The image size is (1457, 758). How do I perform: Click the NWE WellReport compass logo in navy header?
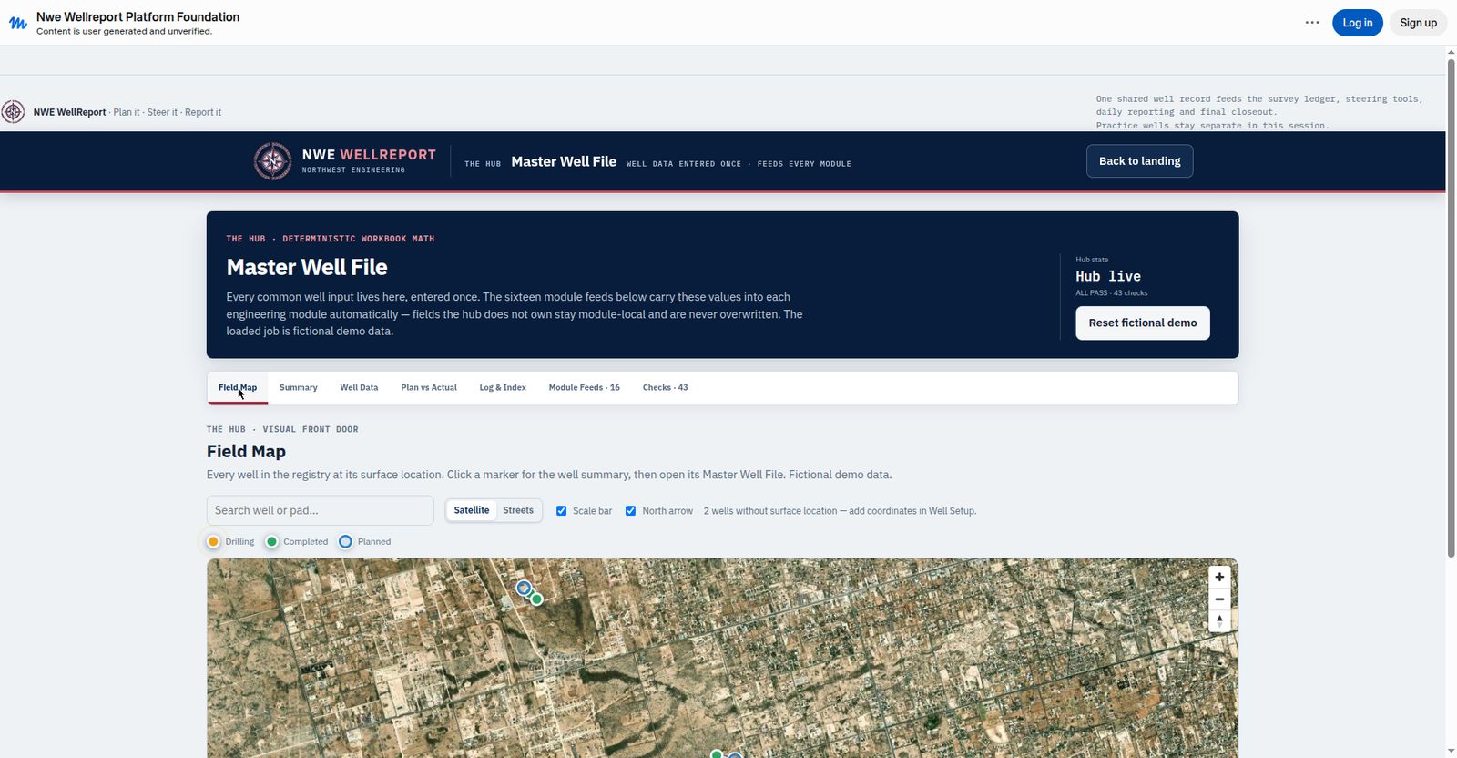(272, 161)
